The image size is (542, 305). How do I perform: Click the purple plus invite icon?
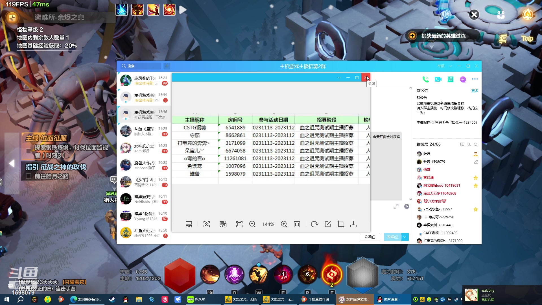[463, 79]
